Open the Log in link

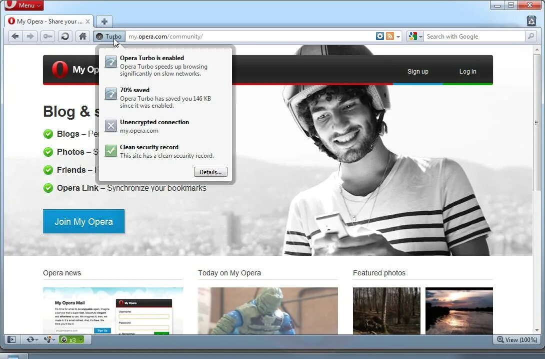click(468, 72)
